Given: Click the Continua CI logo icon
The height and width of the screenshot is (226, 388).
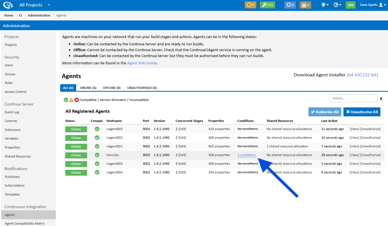Looking at the screenshot, I should tap(8, 5).
